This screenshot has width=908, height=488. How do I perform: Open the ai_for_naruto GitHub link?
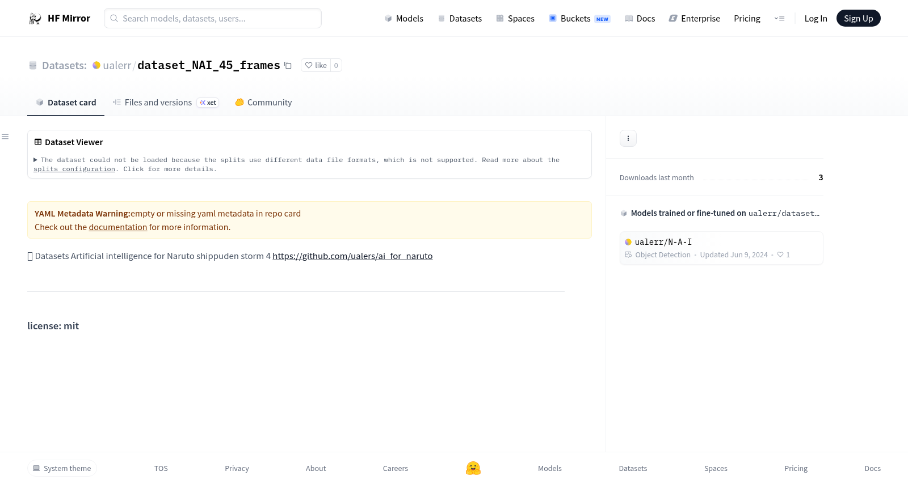point(352,256)
